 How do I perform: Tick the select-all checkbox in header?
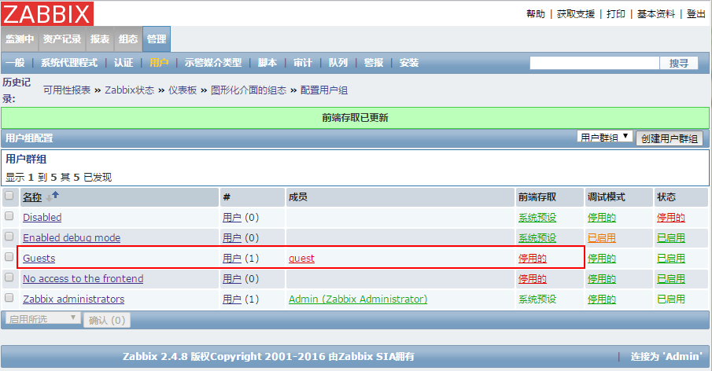[9, 196]
